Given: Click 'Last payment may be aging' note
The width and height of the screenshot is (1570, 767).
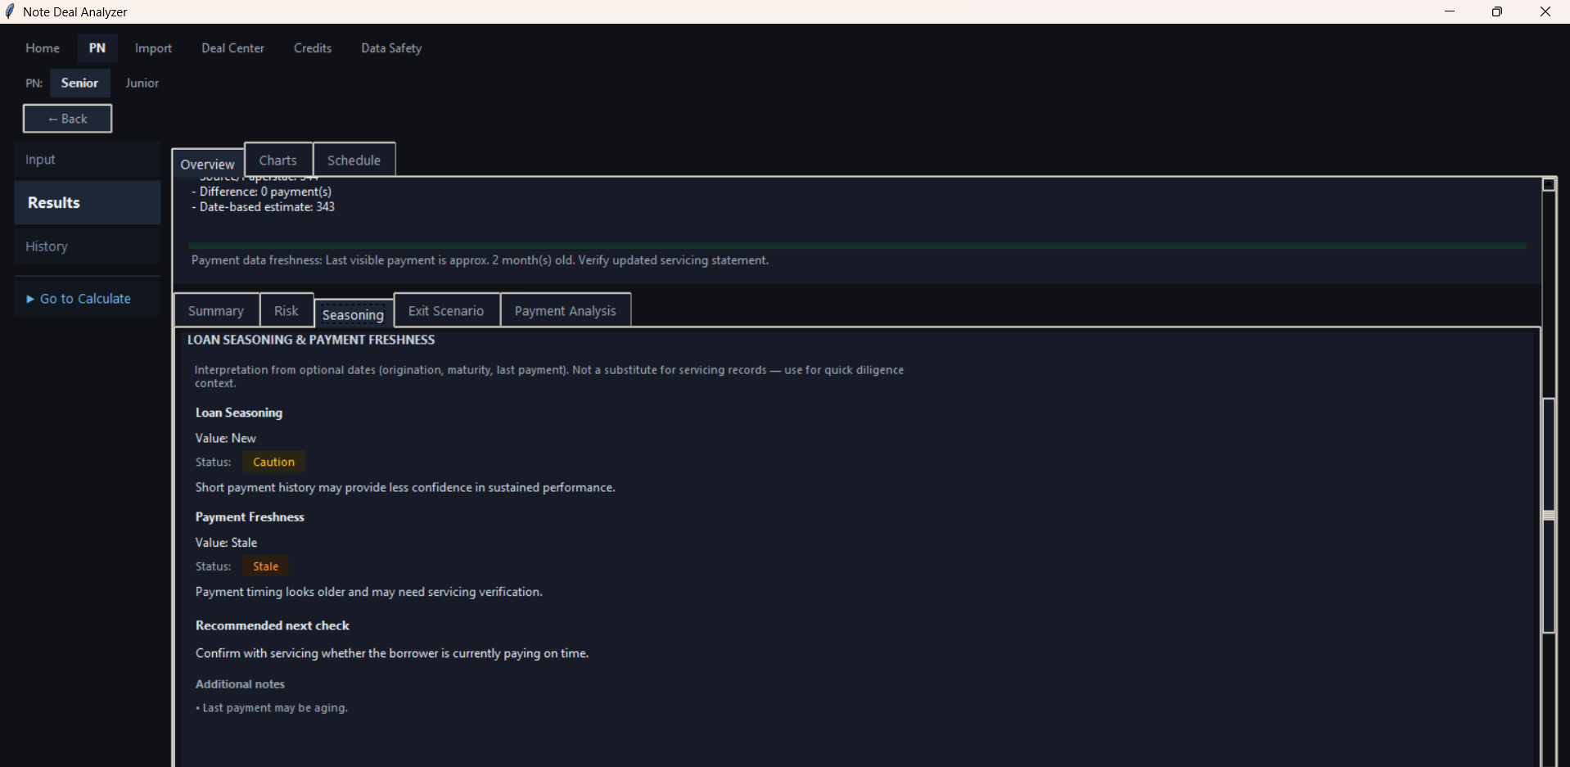Looking at the screenshot, I should coord(272,708).
